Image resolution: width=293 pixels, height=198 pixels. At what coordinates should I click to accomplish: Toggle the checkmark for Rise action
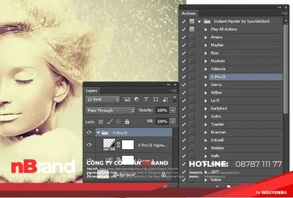(184, 53)
